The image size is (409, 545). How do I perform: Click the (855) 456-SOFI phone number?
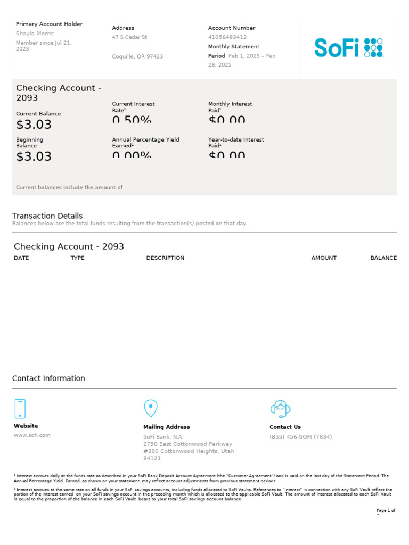pyautogui.click(x=300, y=437)
